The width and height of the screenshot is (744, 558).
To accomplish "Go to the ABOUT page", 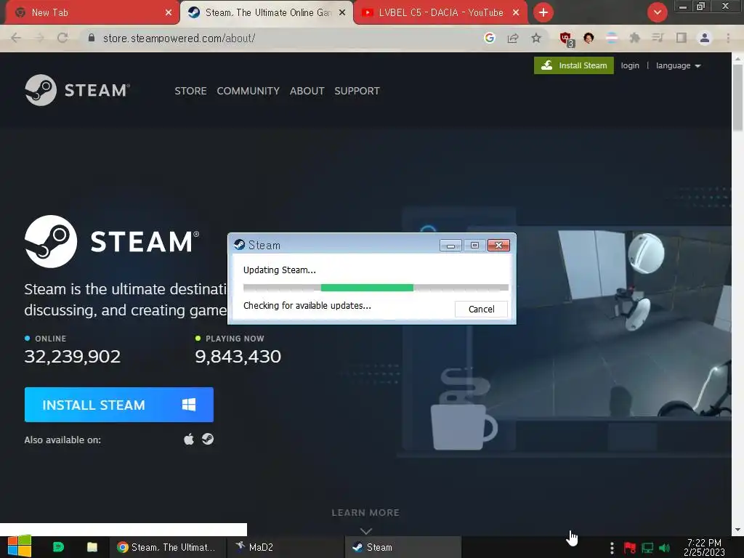I will (x=307, y=91).
